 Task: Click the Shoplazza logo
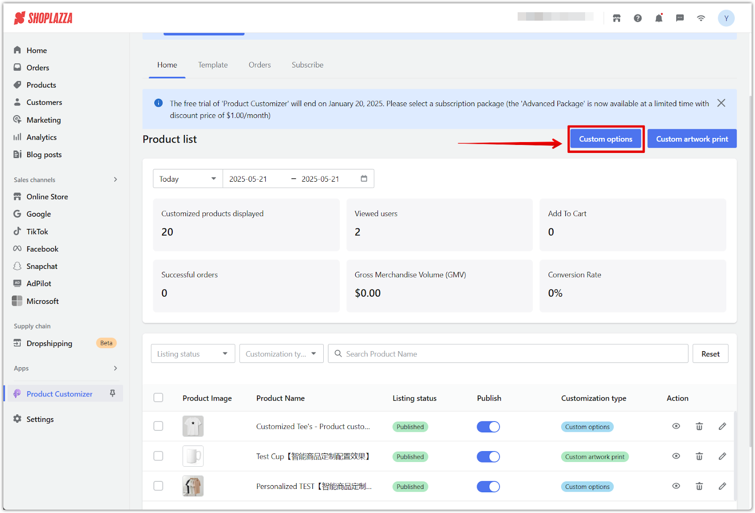point(43,18)
